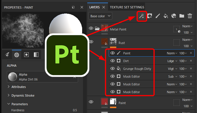Select the Alpha tab checker icon
This screenshot has height=113, width=197.
(x=17, y=55)
